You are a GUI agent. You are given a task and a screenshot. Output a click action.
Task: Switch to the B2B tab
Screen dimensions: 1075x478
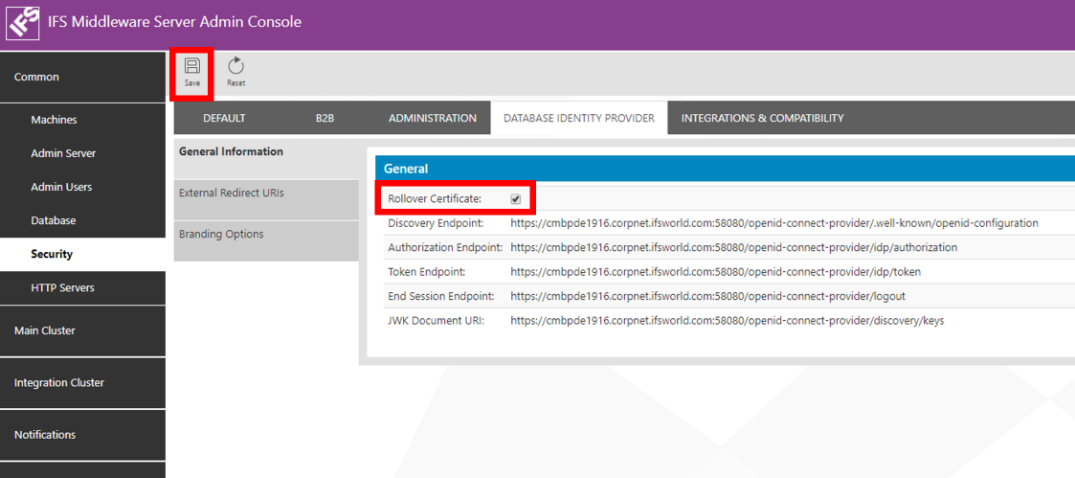coord(325,119)
